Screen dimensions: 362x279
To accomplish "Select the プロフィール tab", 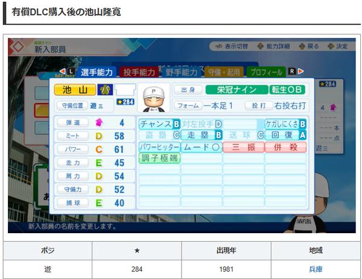I will (x=266, y=72).
